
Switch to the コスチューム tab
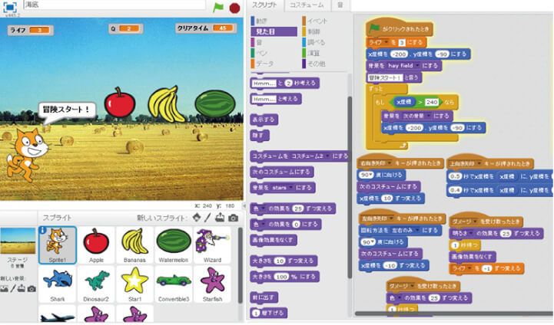pos(307,5)
